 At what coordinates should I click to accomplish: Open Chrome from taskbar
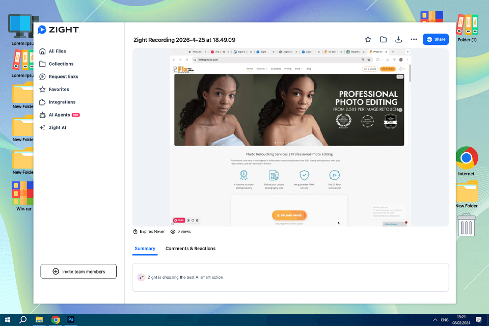(x=56, y=320)
